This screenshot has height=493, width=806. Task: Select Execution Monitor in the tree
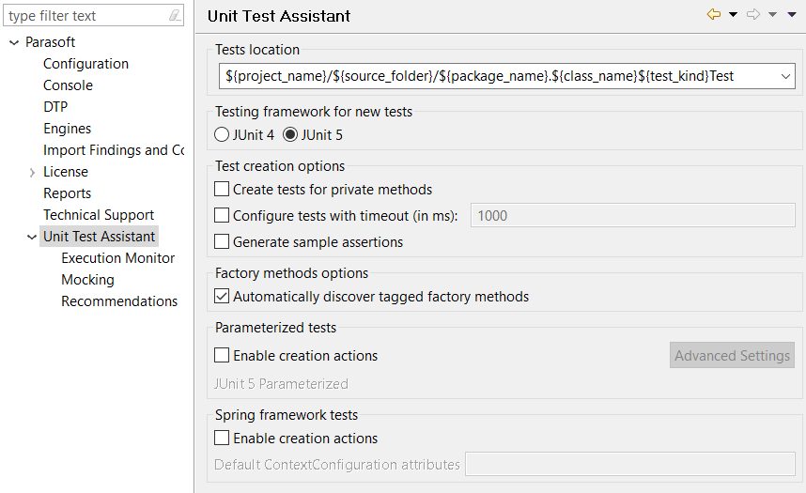click(x=118, y=258)
